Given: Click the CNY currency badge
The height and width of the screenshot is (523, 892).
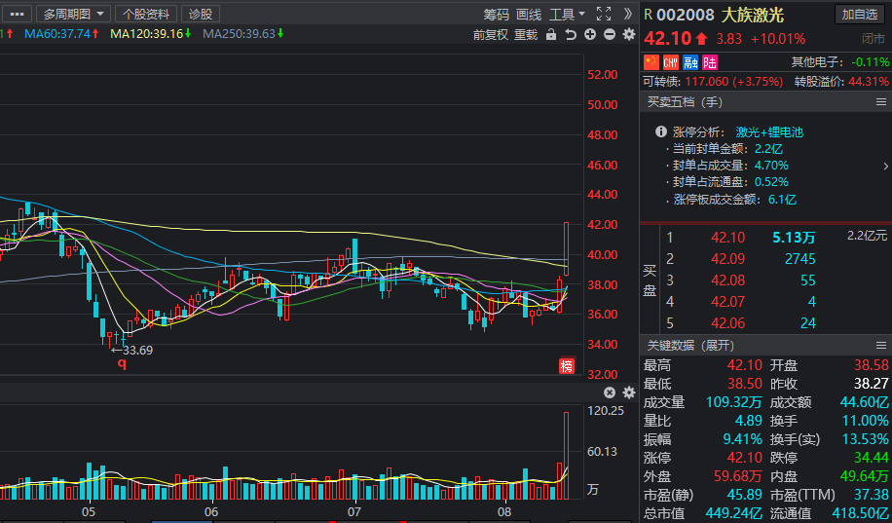Looking at the screenshot, I should pos(671,61).
